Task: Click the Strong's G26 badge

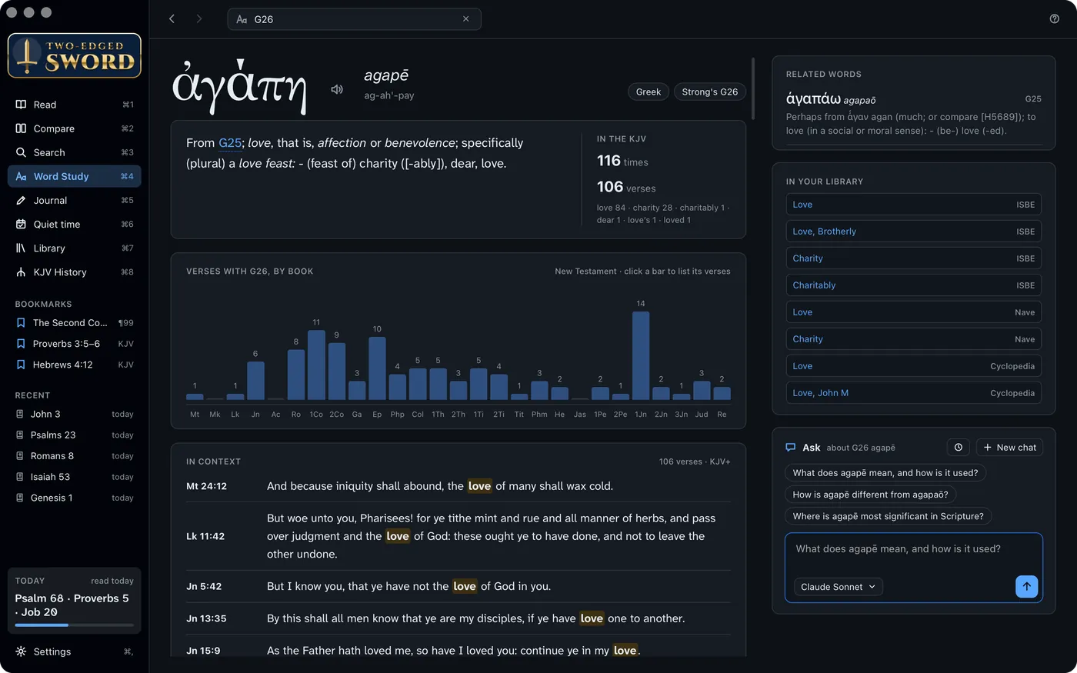Action: [x=709, y=92]
